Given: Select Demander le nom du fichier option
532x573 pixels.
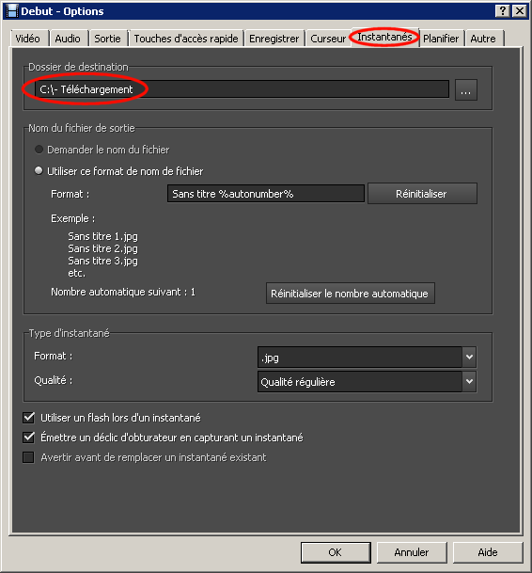Looking at the screenshot, I should tap(39, 150).
